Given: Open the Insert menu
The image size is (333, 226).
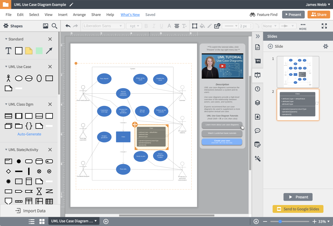Looking at the screenshot, I should [x=63, y=14].
